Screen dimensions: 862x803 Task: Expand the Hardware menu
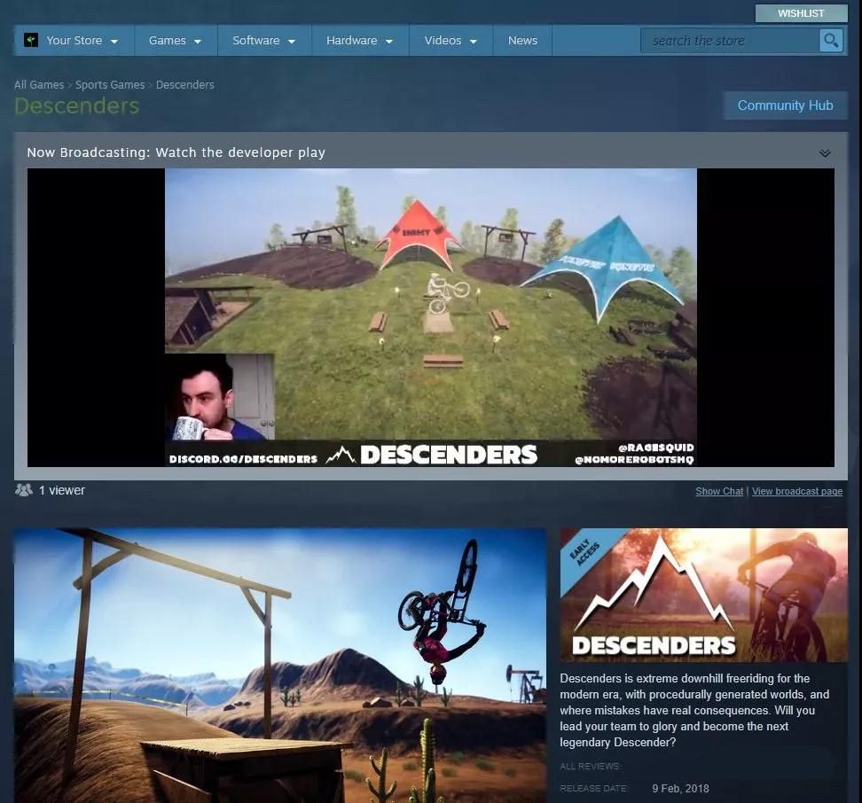359,40
